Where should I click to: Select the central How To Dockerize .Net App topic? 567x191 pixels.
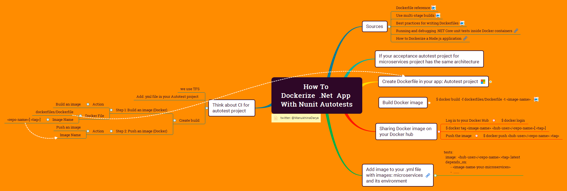(317, 95)
